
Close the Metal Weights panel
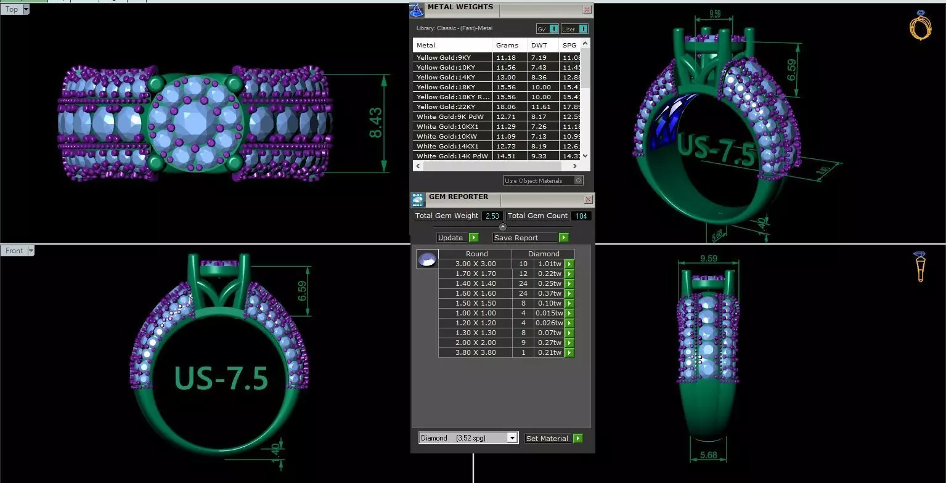coord(587,10)
